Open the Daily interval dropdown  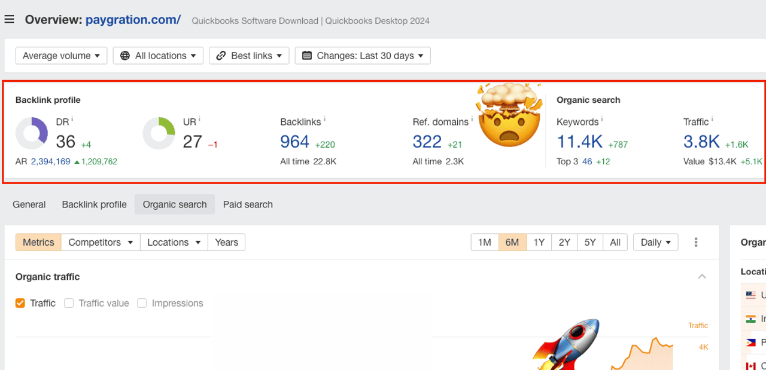pos(655,242)
